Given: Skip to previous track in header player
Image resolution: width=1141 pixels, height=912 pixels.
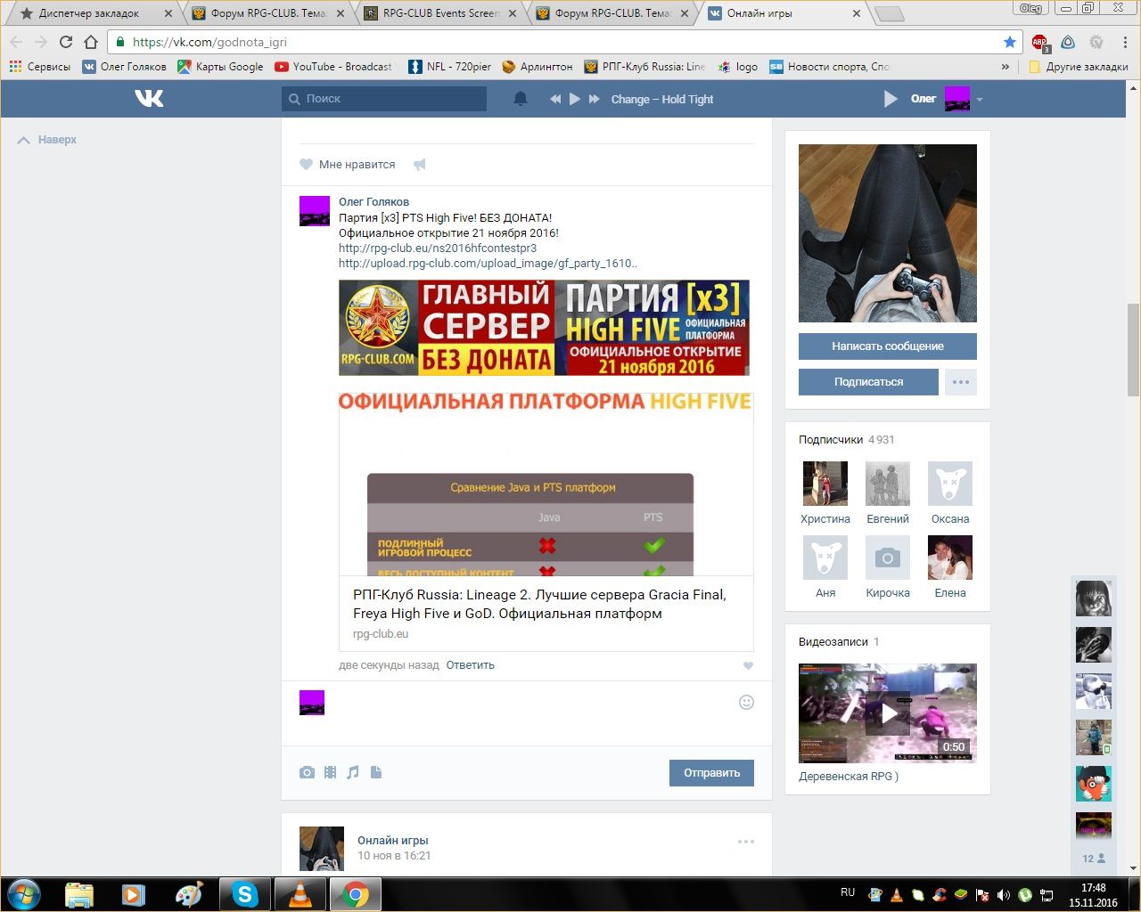Looking at the screenshot, I should [555, 99].
